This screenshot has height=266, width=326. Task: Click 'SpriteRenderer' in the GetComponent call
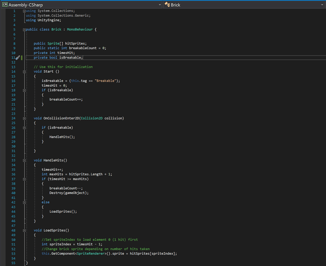tap(90, 254)
